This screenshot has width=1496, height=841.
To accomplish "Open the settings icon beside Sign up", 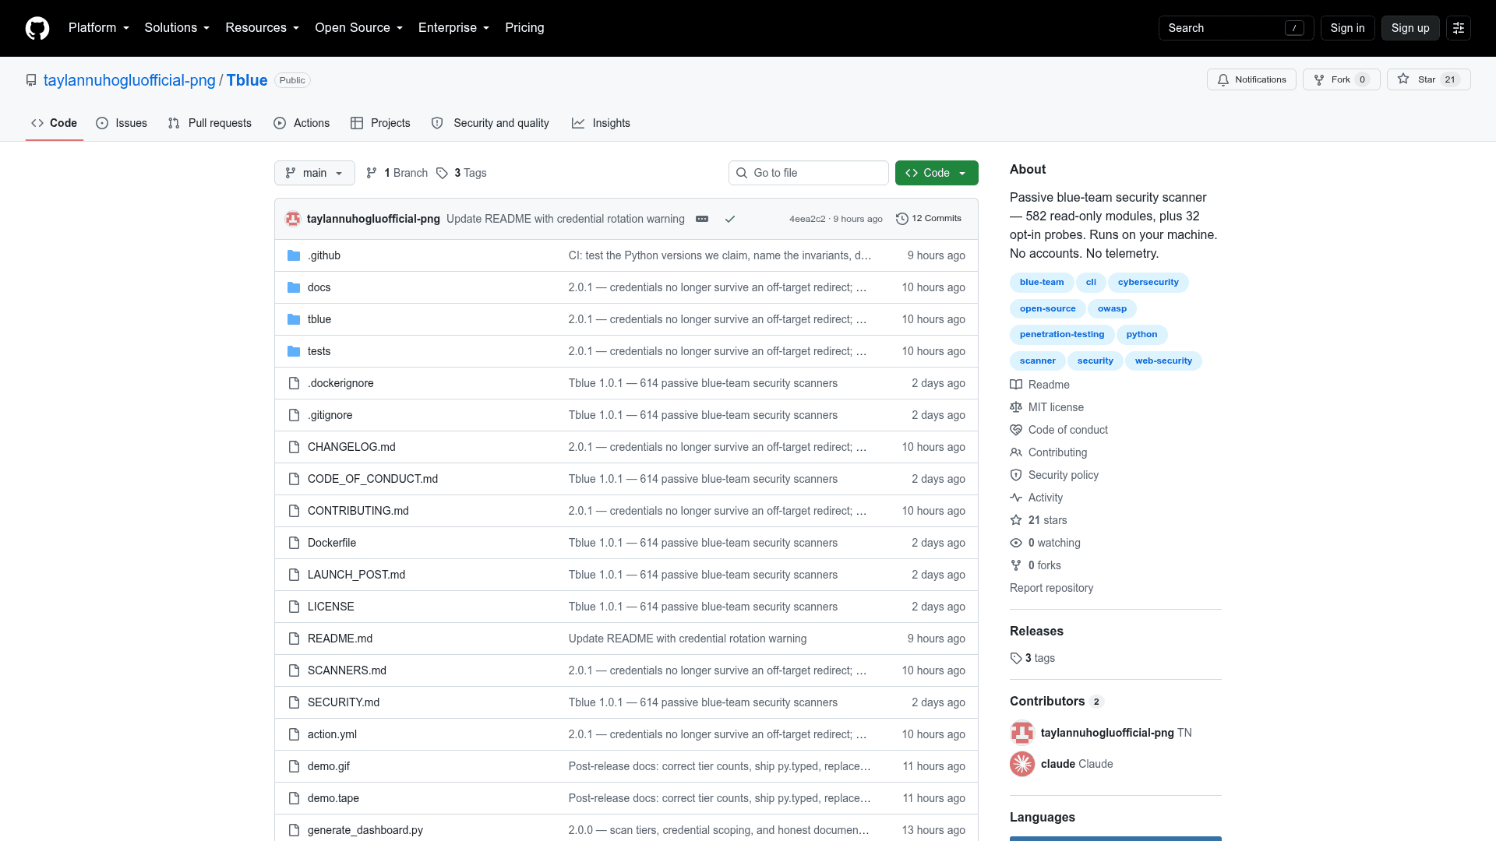I will pos(1459,28).
